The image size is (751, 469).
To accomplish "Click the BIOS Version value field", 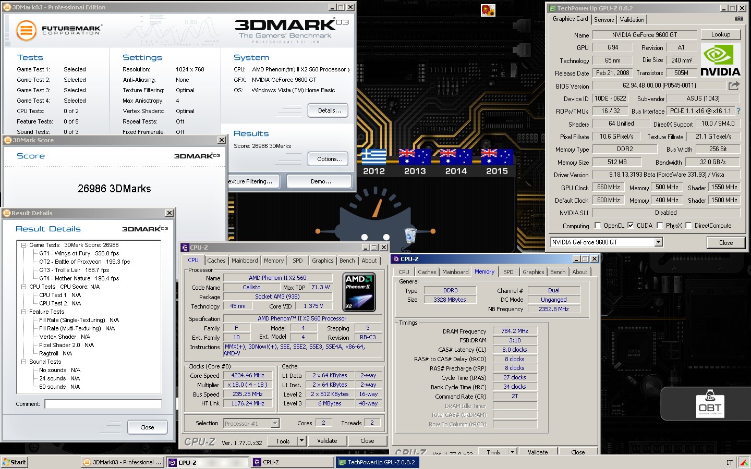I will (x=659, y=85).
